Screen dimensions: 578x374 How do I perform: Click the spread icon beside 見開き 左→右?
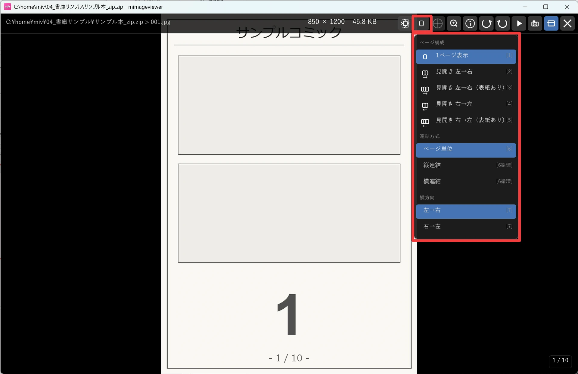pyautogui.click(x=425, y=74)
